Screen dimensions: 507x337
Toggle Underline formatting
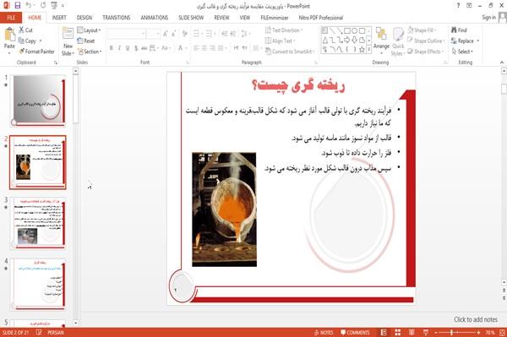click(x=128, y=48)
